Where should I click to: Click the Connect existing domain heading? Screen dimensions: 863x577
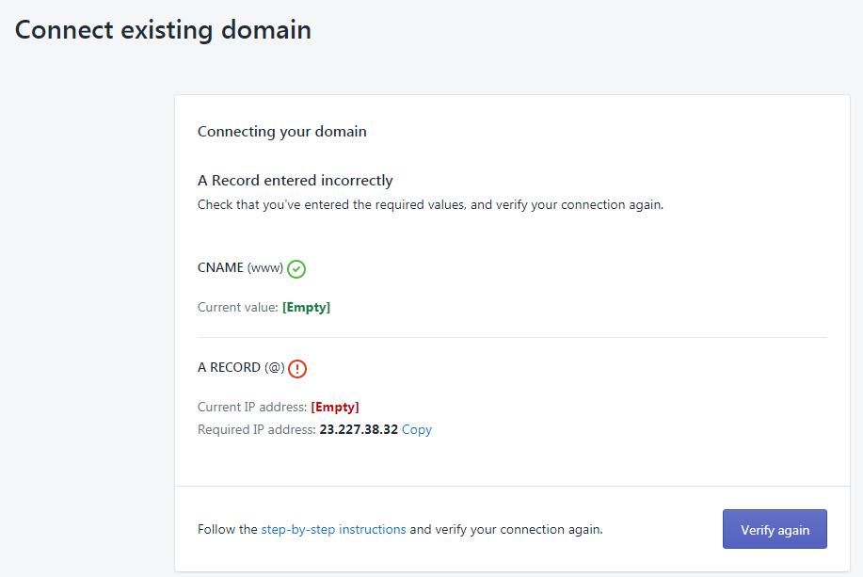pos(163,29)
